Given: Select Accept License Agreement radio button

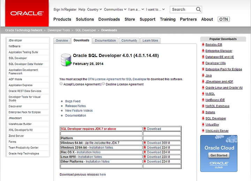Looking at the screenshot, I should point(61,84).
